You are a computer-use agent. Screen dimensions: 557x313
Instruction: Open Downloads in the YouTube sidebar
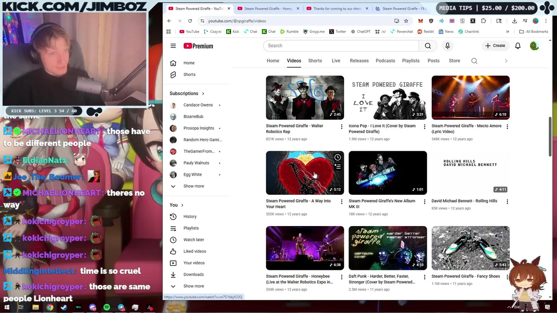tap(193, 274)
